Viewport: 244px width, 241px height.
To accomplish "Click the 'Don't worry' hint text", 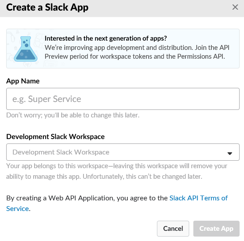I will click(73, 115).
